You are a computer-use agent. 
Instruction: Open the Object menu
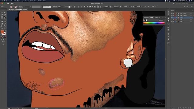click(19, 1)
